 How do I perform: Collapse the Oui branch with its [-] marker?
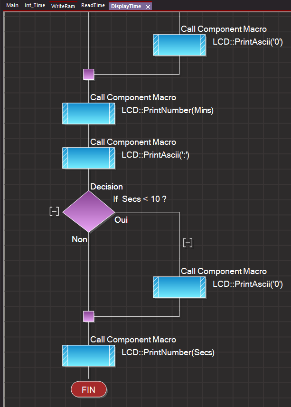(188, 243)
